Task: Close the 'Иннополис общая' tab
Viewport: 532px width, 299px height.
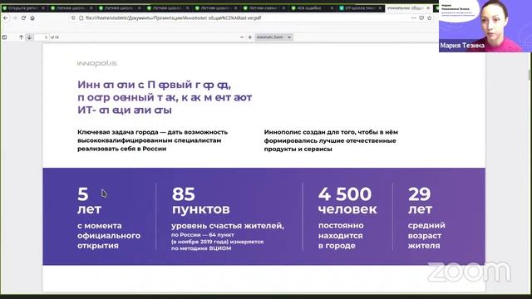Action: pyautogui.click(x=428, y=7)
